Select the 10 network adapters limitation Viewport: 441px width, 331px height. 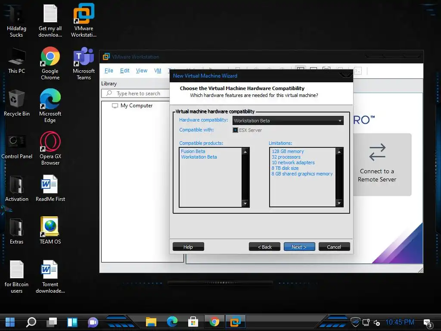[293, 162]
